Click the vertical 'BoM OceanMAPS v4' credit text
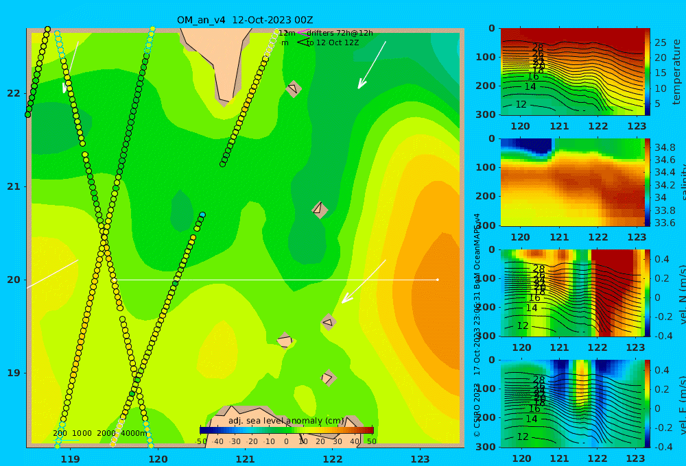 (x=477, y=251)
